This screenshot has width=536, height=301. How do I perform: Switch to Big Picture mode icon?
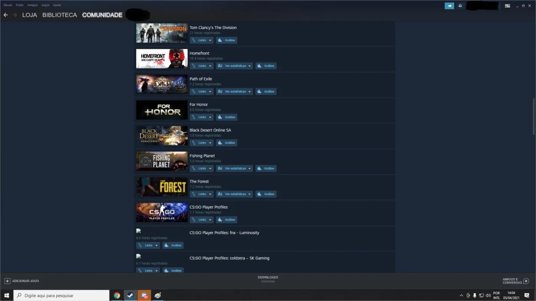pyautogui.click(x=507, y=6)
